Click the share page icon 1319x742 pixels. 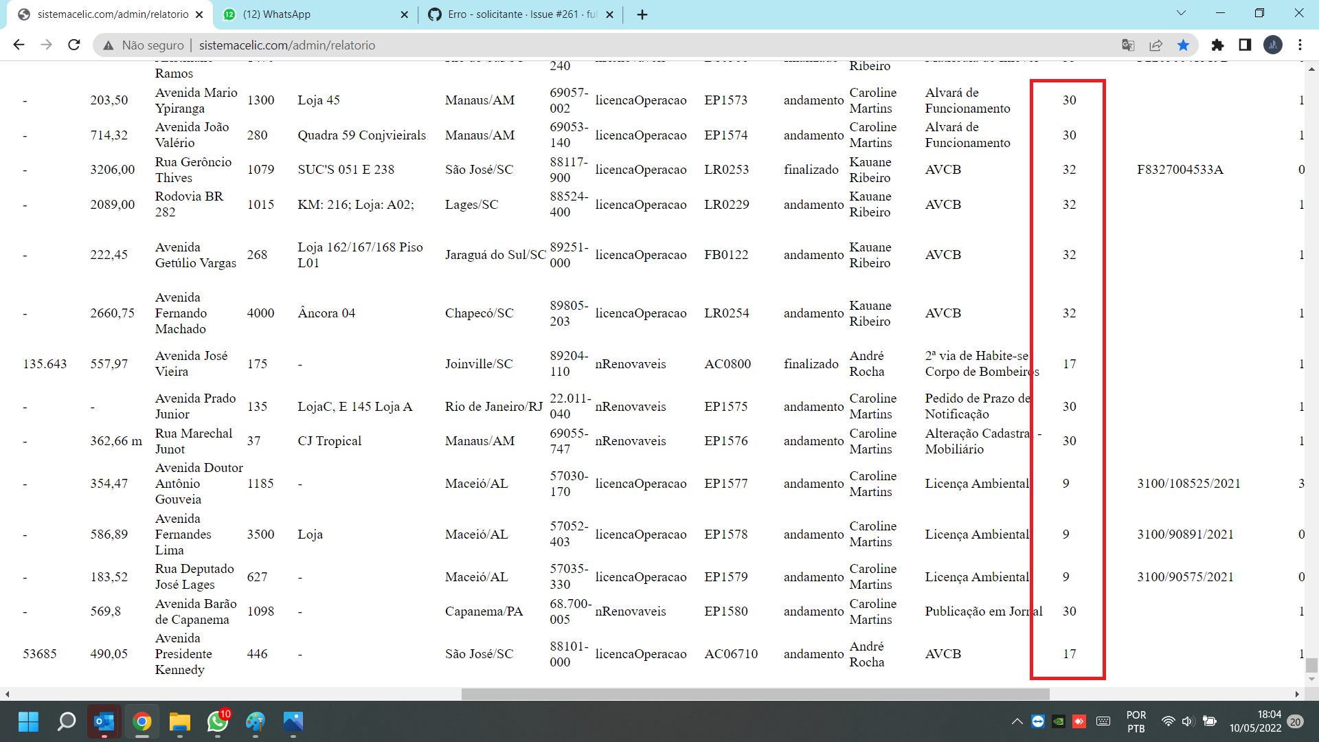[1155, 45]
